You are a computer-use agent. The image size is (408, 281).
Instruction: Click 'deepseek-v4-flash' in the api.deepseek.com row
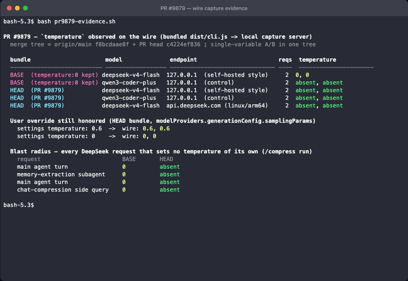point(131,105)
